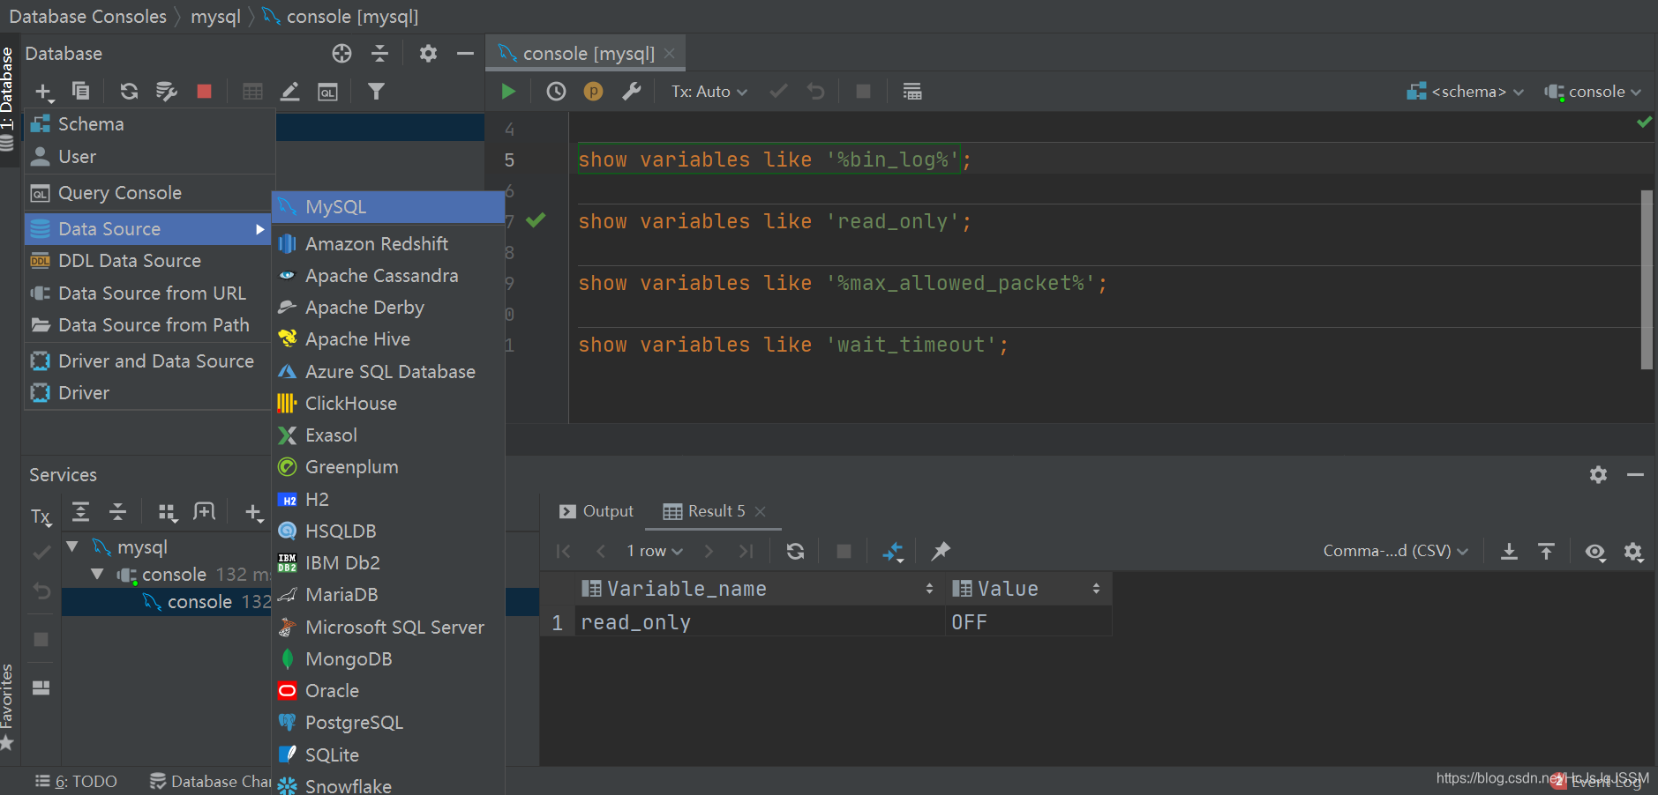Open Services panel settings gear
Viewport: 1658px width, 795px height.
point(1598,474)
